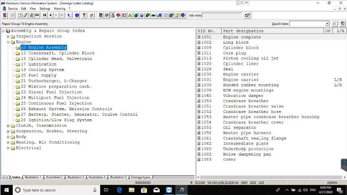Switch to the Illustration 3 tab
This screenshot has width=347, height=195.
(x=75, y=177)
